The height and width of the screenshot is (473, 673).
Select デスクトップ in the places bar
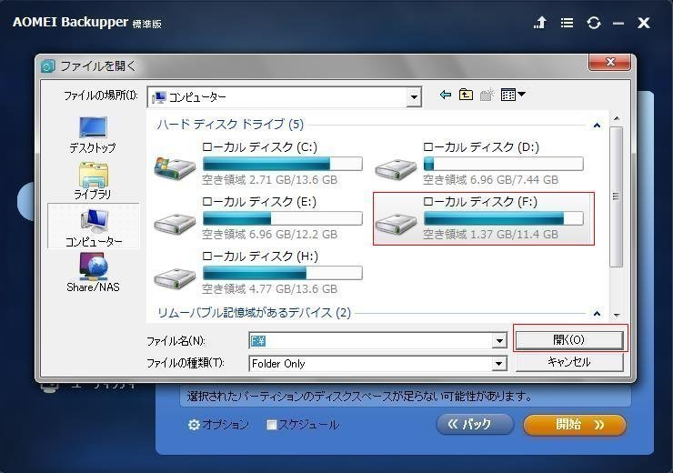click(x=93, y=135)
